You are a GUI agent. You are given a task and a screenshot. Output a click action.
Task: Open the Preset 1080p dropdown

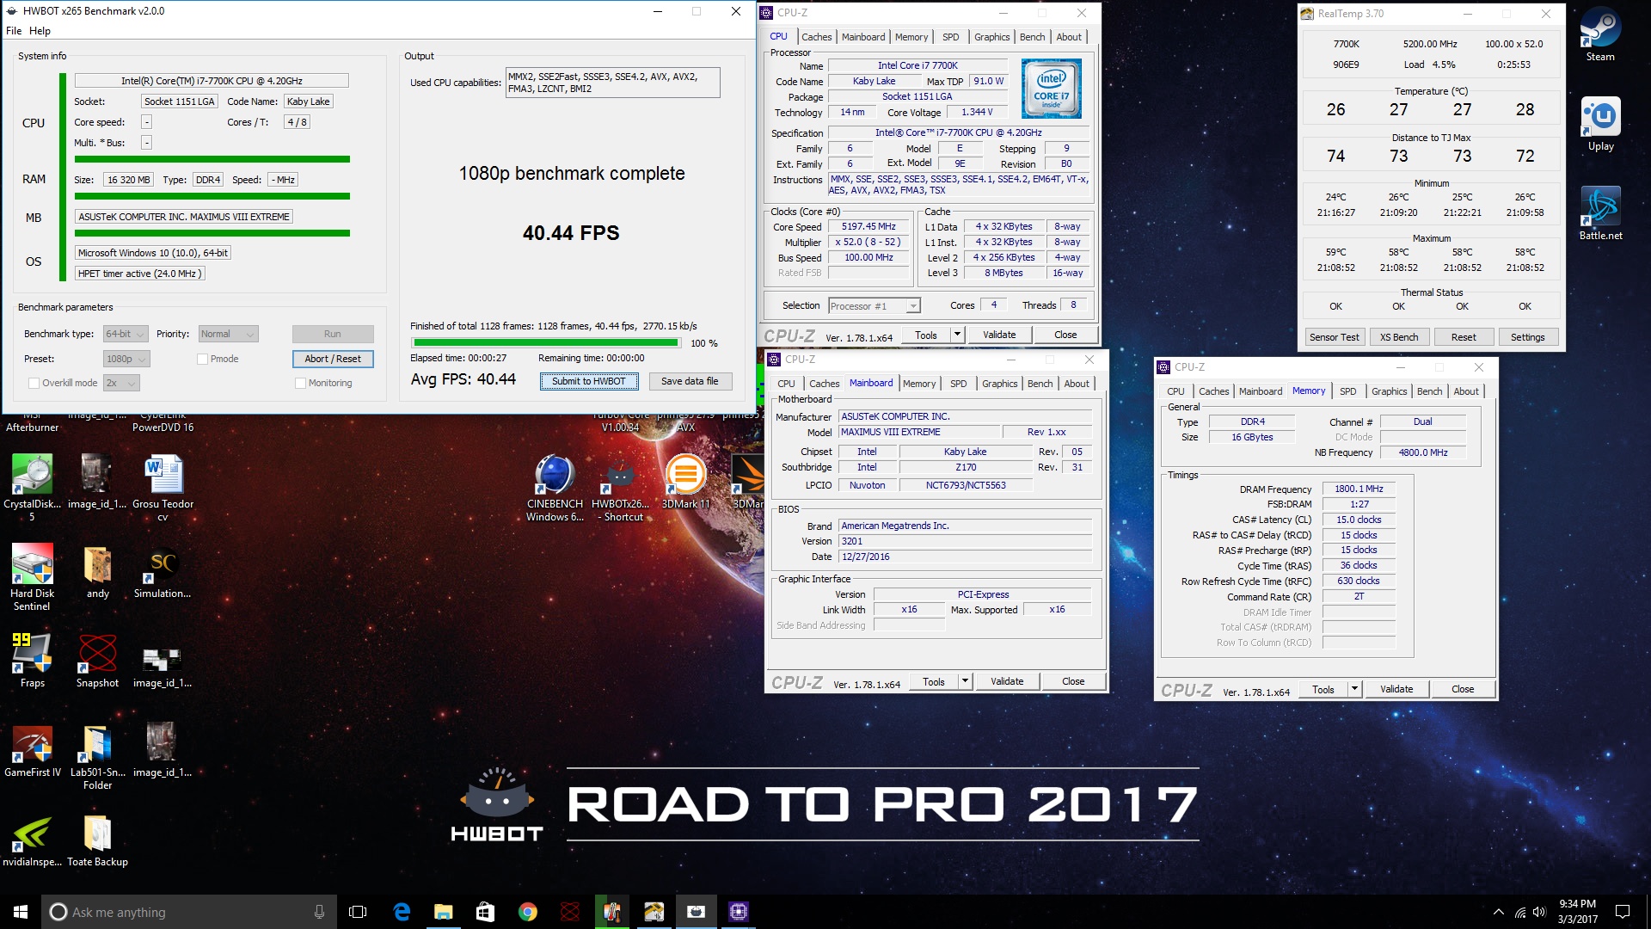point(127,360)
